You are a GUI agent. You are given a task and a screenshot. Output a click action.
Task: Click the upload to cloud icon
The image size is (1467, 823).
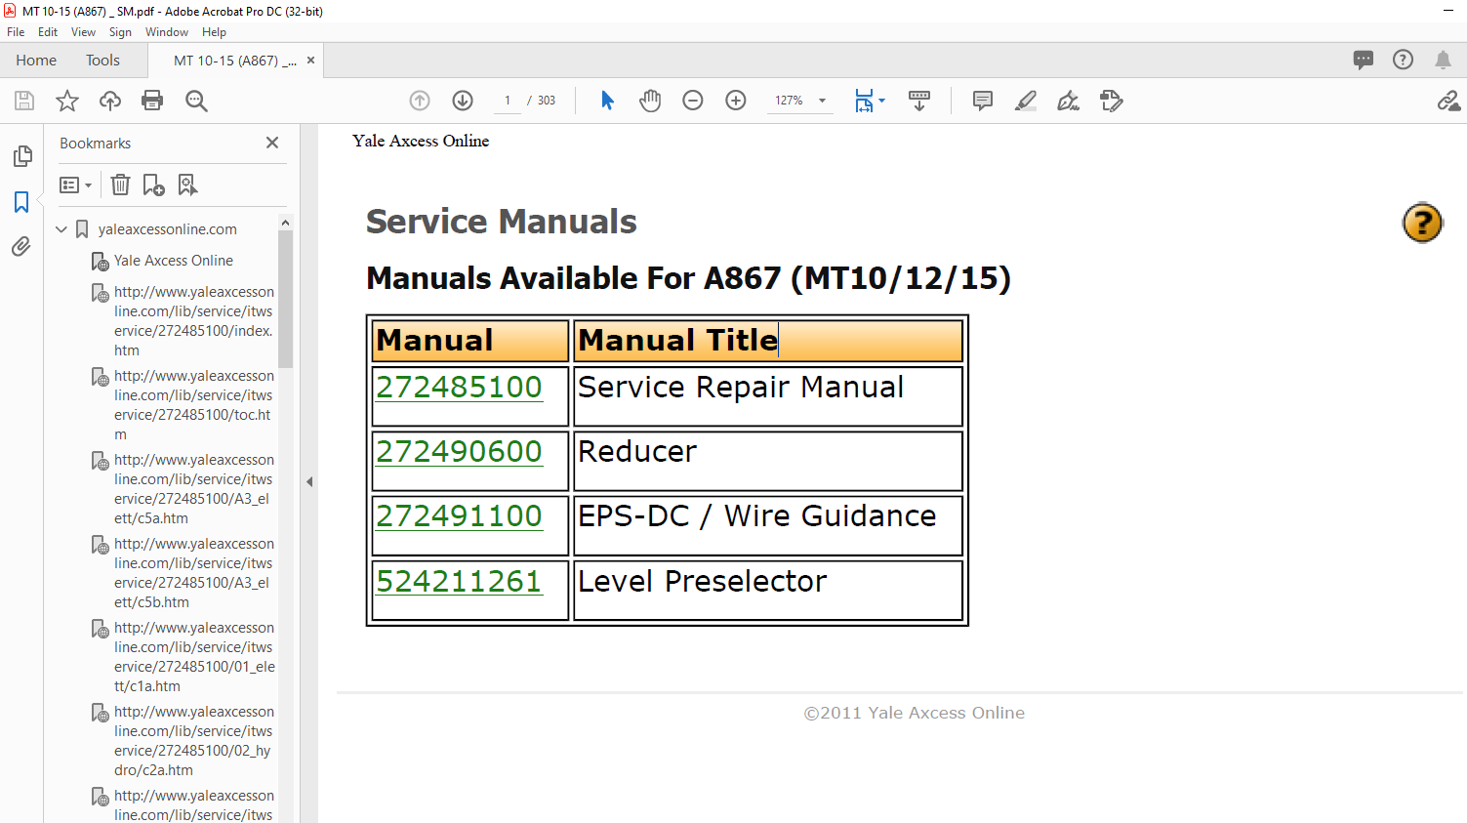pos(110,101)
